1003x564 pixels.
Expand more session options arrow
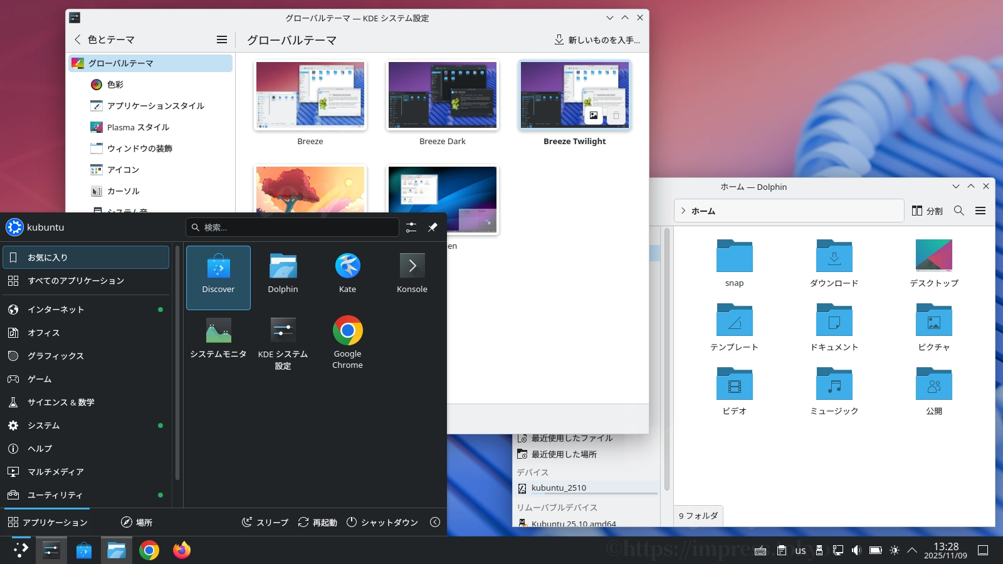pos(435,523)
